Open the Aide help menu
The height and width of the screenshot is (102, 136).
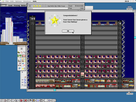coord(35,1)
